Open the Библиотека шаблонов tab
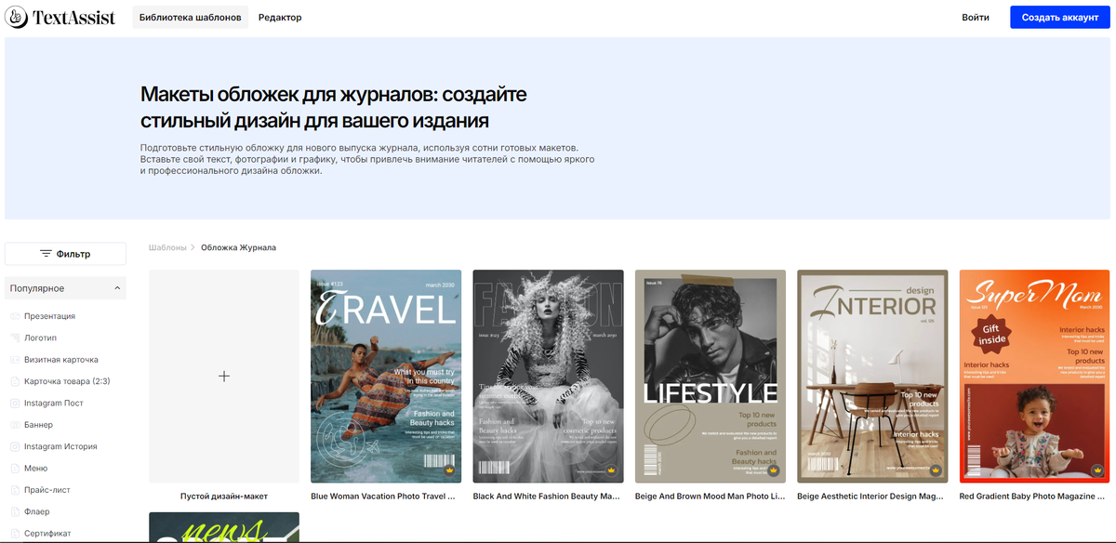 191,18
